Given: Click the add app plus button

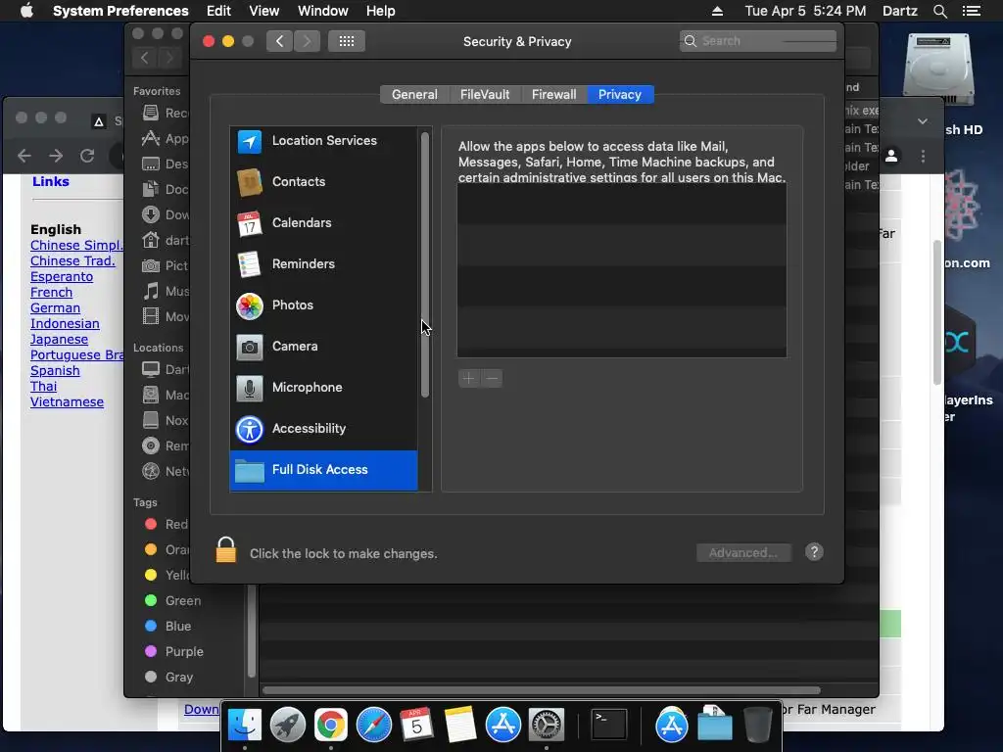Looking at the screenshot, I should [x=469, y=379].
